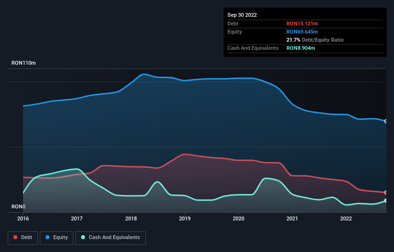394x252 pixels.
Task: Click the RON110m y-axis label
Action: point(24,63)
